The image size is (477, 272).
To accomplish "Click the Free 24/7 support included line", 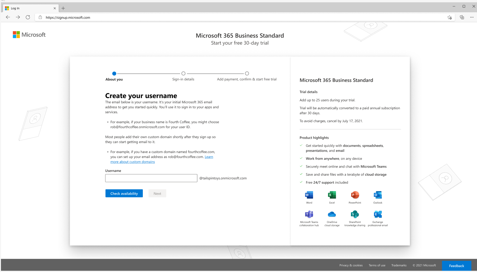I will pyautogui.click(x=327, y=182).
